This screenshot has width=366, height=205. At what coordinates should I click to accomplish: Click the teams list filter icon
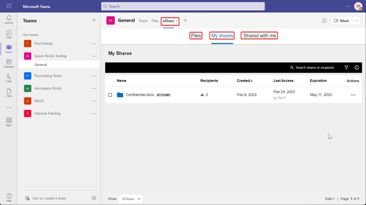pyautogui.click(x=94, y=20)
